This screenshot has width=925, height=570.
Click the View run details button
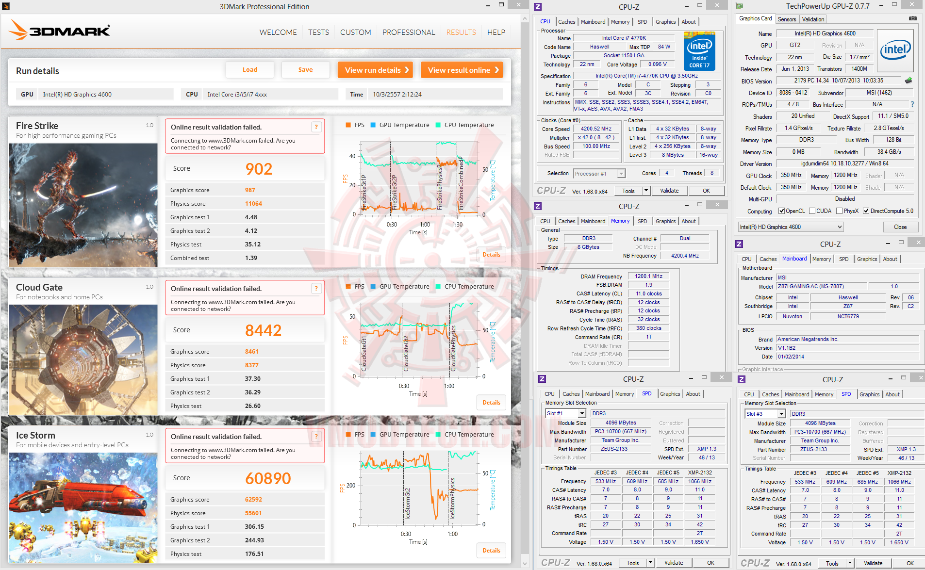[x=375, y=70]
